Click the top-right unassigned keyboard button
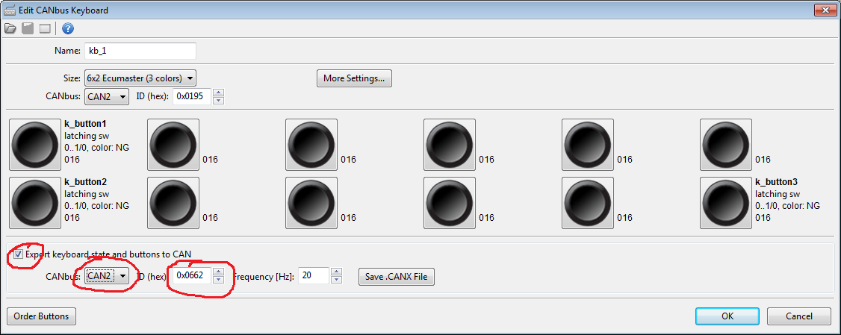This screenshot has width=841, height=335. 725,145
